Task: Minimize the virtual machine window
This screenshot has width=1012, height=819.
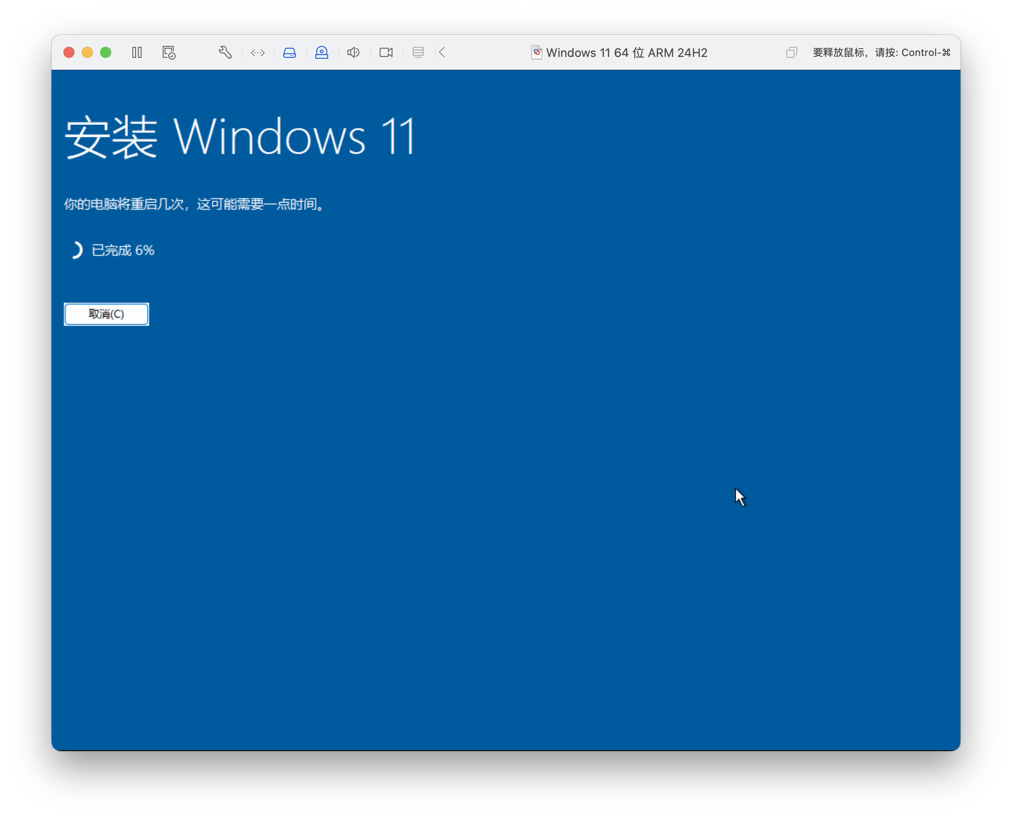Action: pyautogui.click(x=87, y=52)
